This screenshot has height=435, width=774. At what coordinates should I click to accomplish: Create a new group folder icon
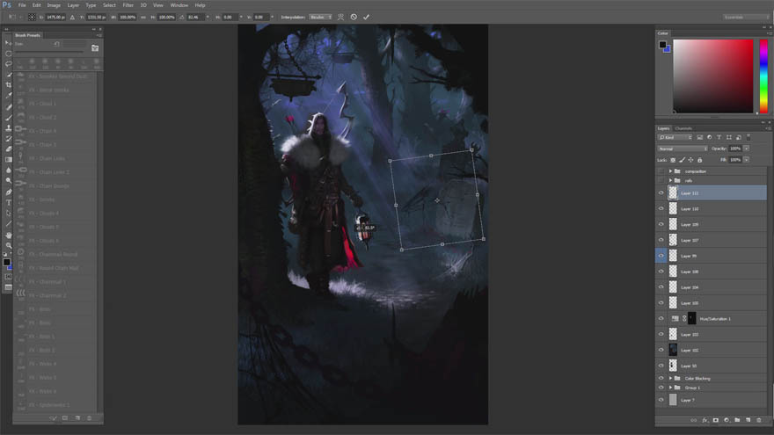(x=737, y=420)
